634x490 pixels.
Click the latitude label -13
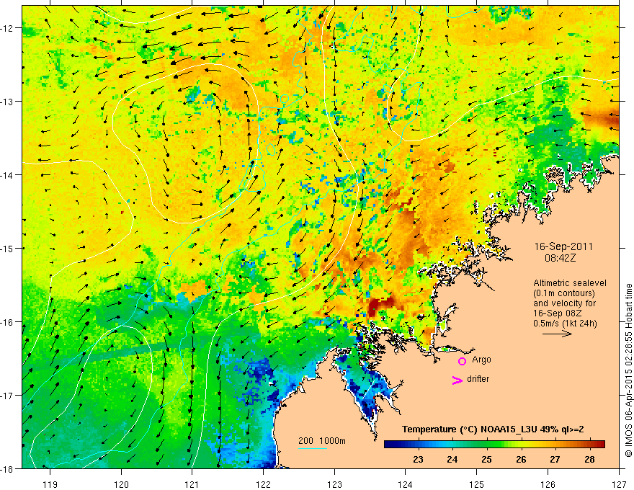click(8, 102)
